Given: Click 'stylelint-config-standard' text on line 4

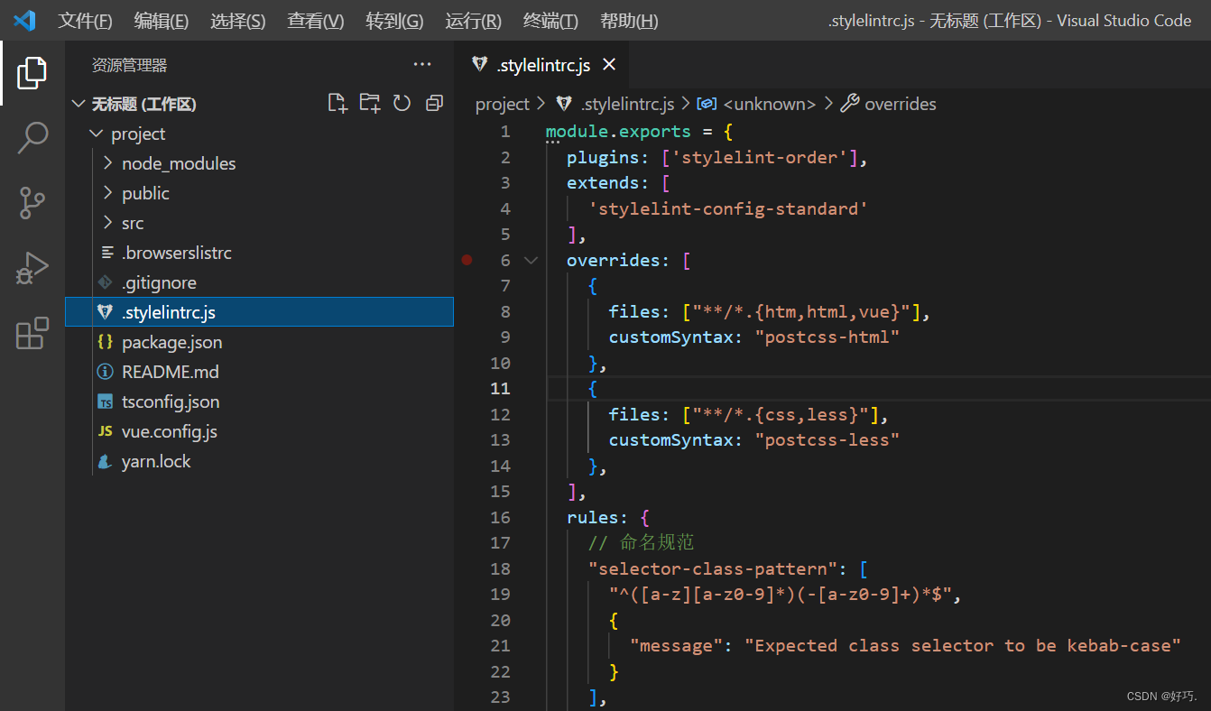Looking at the screenshot, I should pyautogui.click(x=727, y=208).
